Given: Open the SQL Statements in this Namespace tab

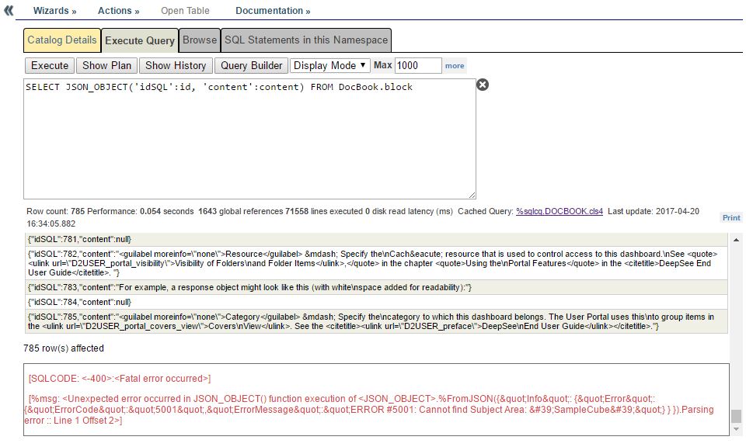Looking at the screenshot, I should click(306, 40).
